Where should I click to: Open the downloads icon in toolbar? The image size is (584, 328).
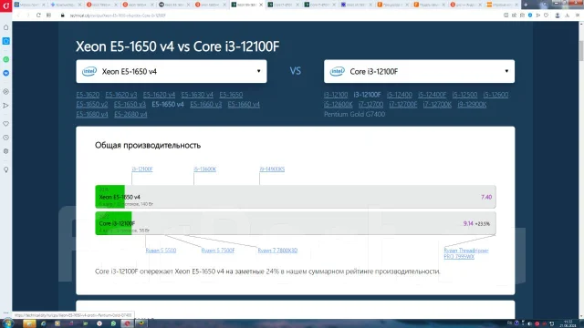click(x=568, y=15)
